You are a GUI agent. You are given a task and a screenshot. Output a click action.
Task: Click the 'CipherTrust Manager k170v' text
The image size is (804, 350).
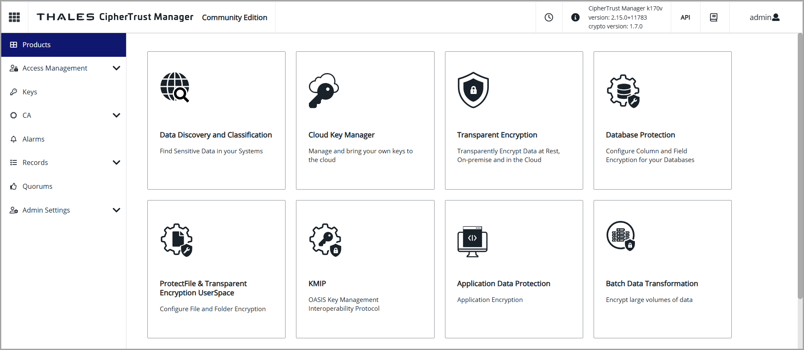(x=625, y=8)
